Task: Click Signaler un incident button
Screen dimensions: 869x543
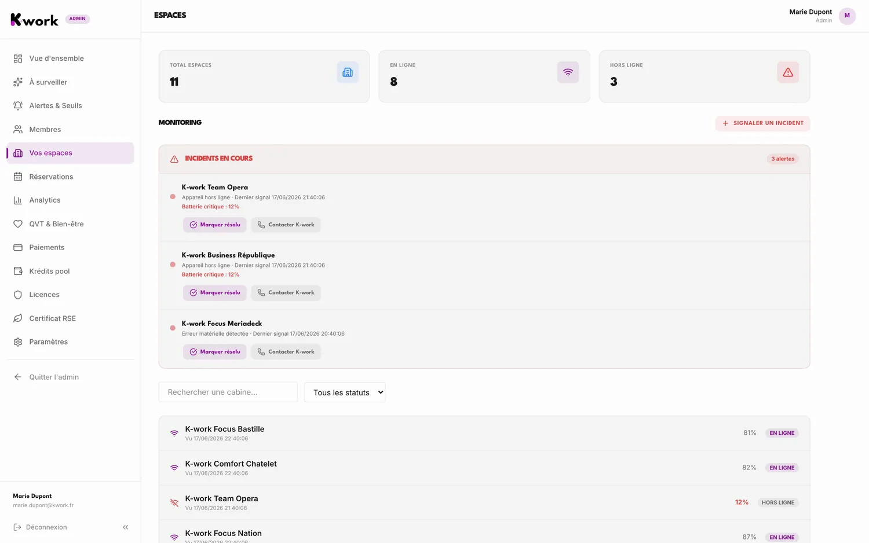Action: (x=762, y=123)
